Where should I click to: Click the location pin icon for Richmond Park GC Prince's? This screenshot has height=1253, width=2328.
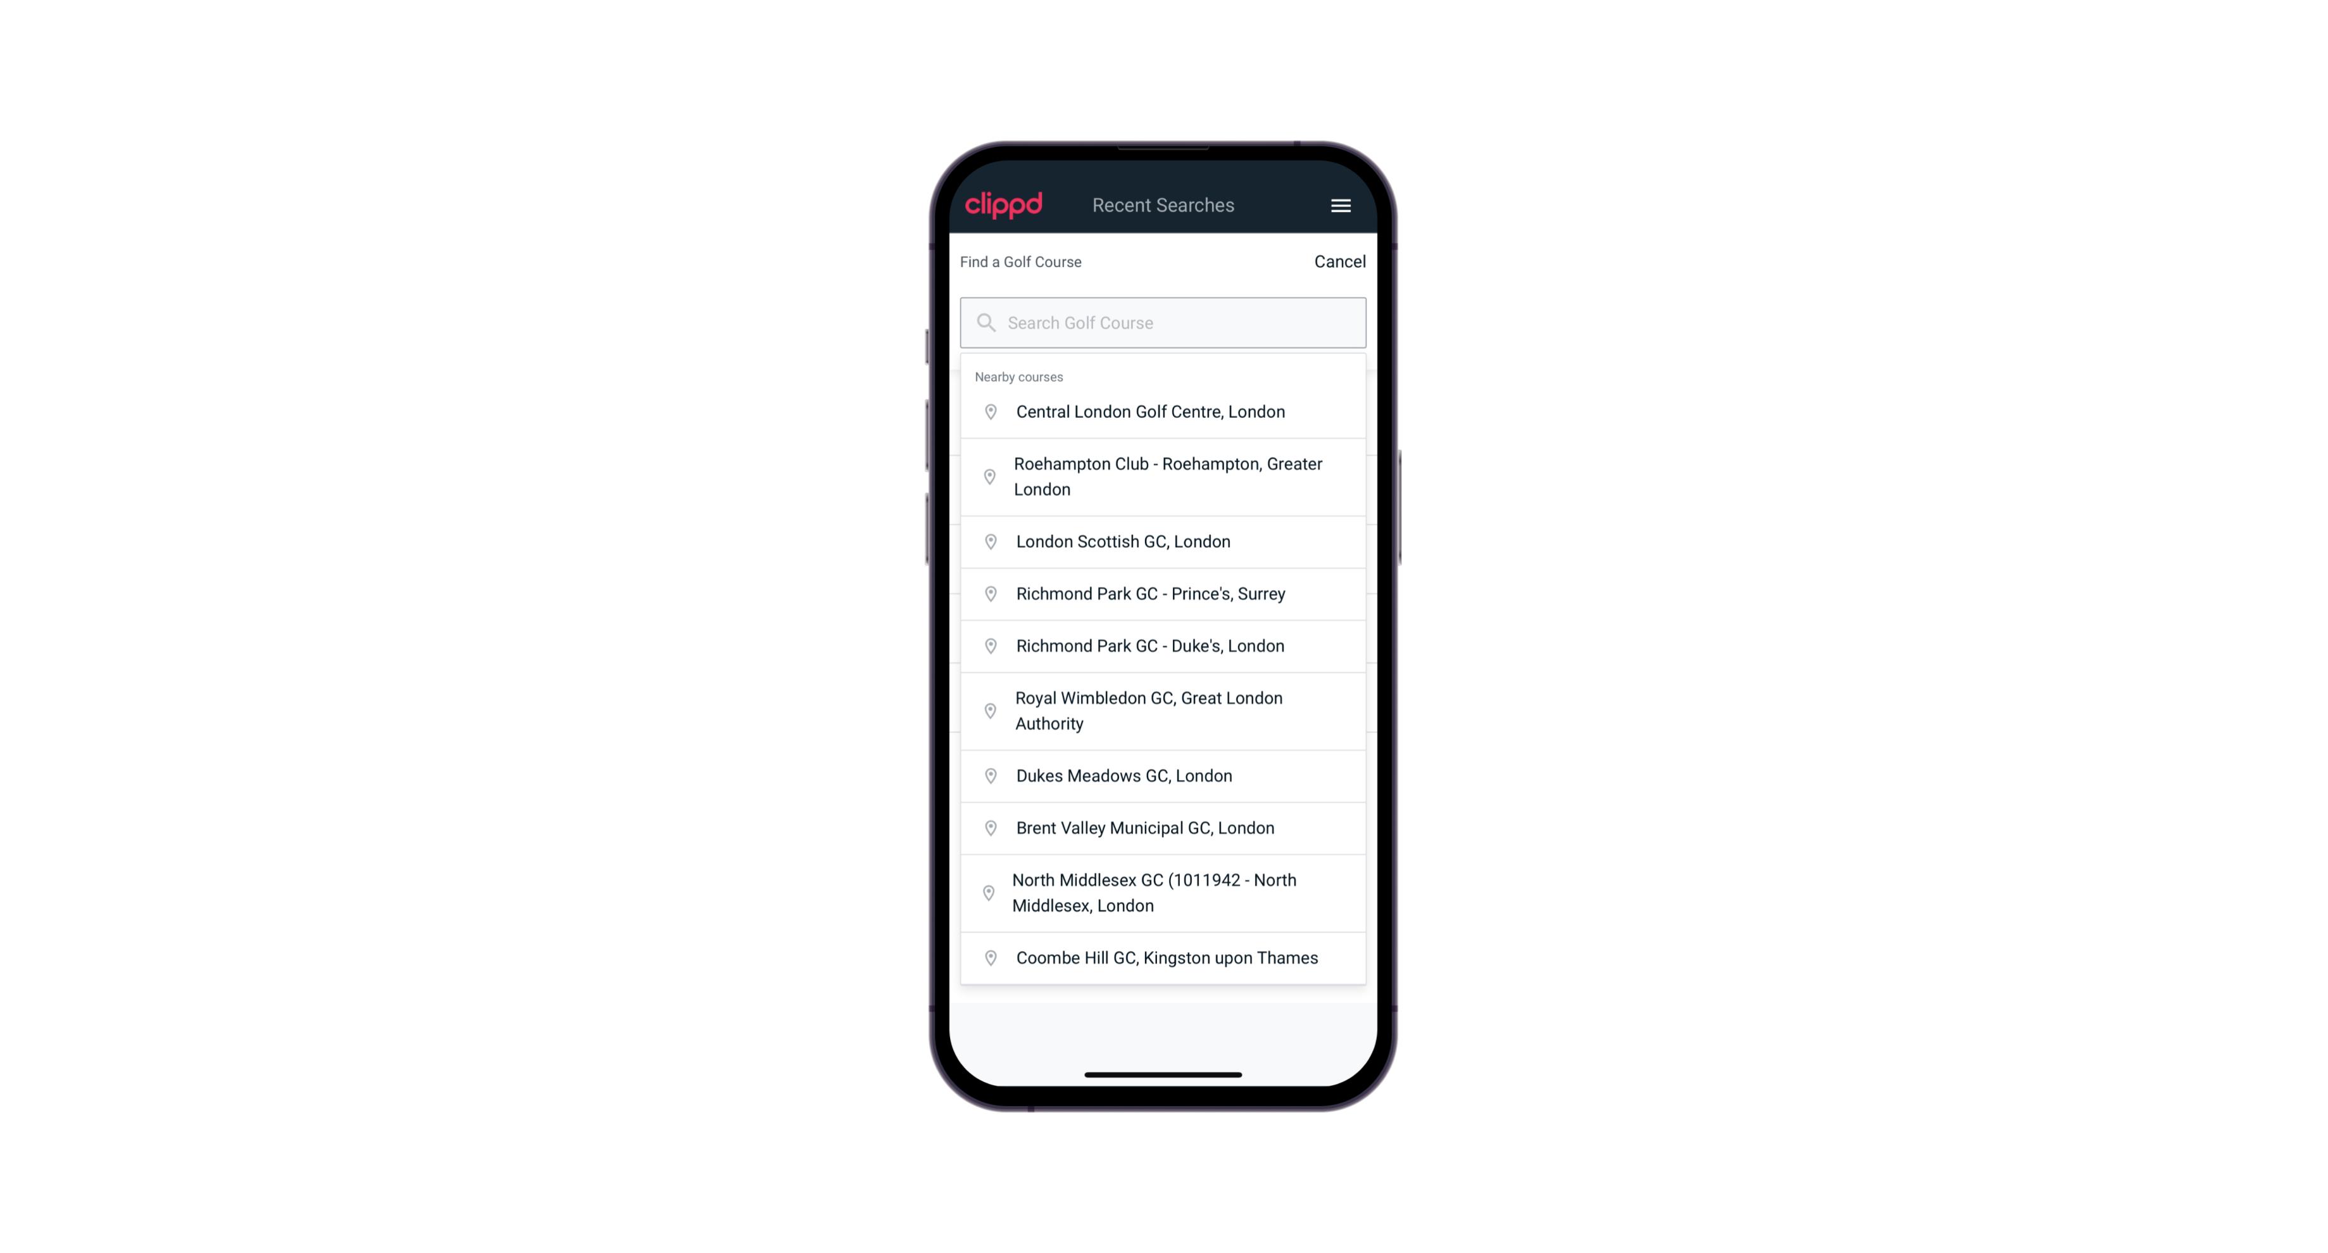point(987,594)
